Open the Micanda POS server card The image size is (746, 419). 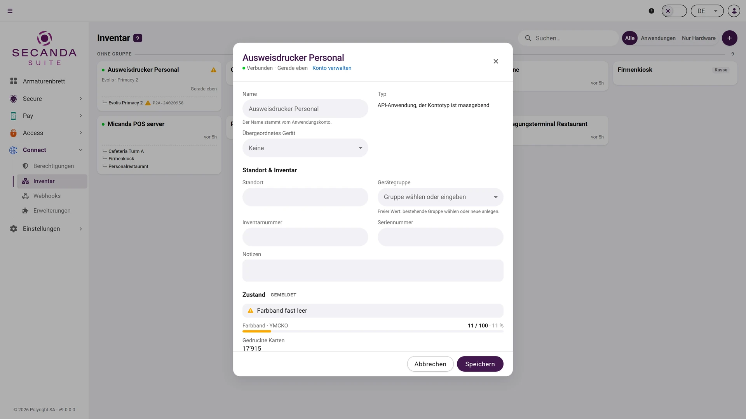[159, 145]
